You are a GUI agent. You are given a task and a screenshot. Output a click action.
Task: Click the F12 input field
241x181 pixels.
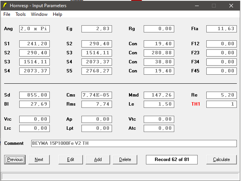[x=221, y=44]
